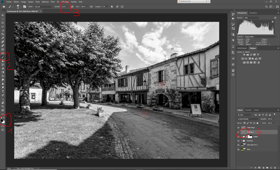Image resolution: width=280 pixels, height=170 pixels.
Task: Select the Lasso tool
Action: (3, 27)
